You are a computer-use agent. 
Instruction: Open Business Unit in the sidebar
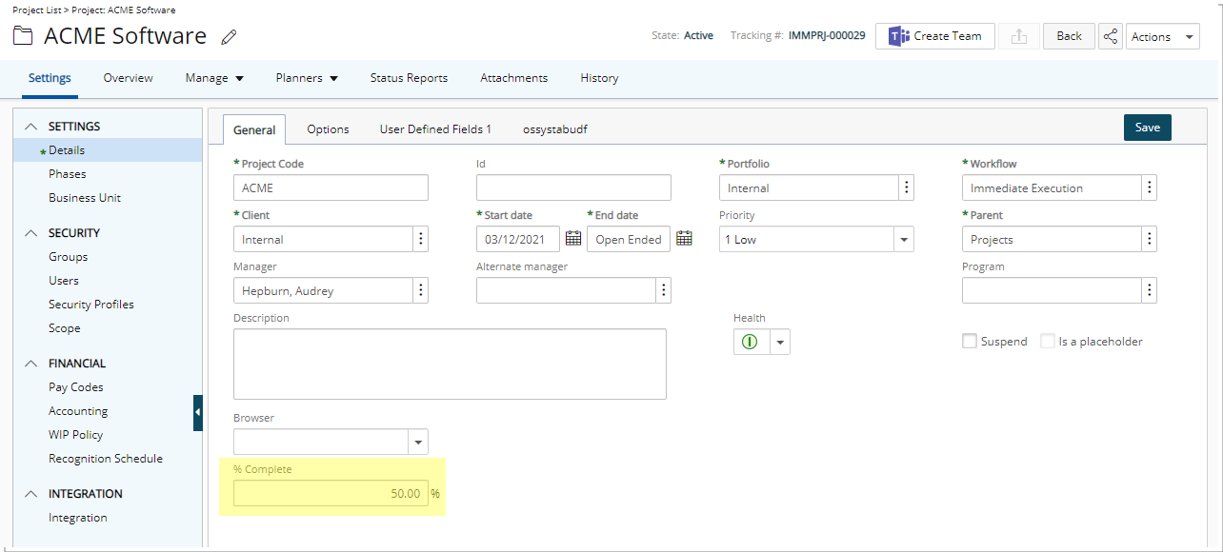click(85, 198)
